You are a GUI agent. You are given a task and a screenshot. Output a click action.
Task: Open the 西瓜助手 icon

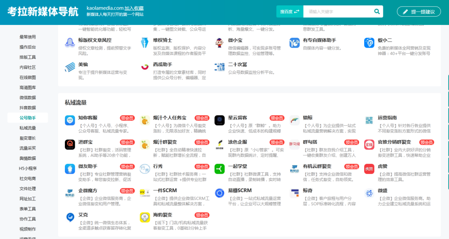tap(145, 67)
